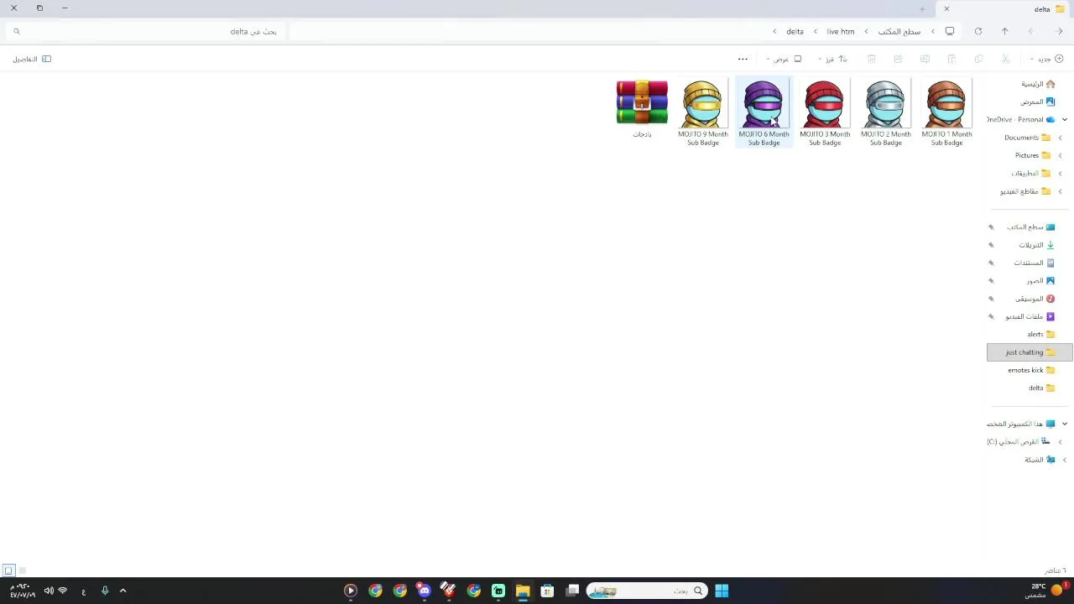The width and height of the screenshot is (1074, 604).
Task: Select the MOJITO 6 Month Sub Badge file
Action: (764, 112)
